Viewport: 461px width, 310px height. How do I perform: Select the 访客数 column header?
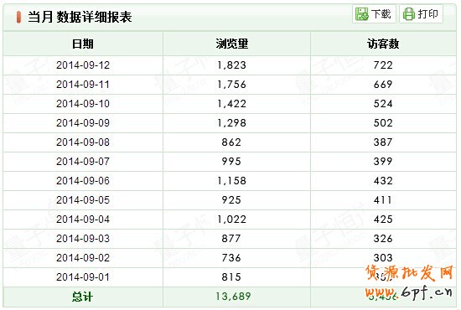383,44
